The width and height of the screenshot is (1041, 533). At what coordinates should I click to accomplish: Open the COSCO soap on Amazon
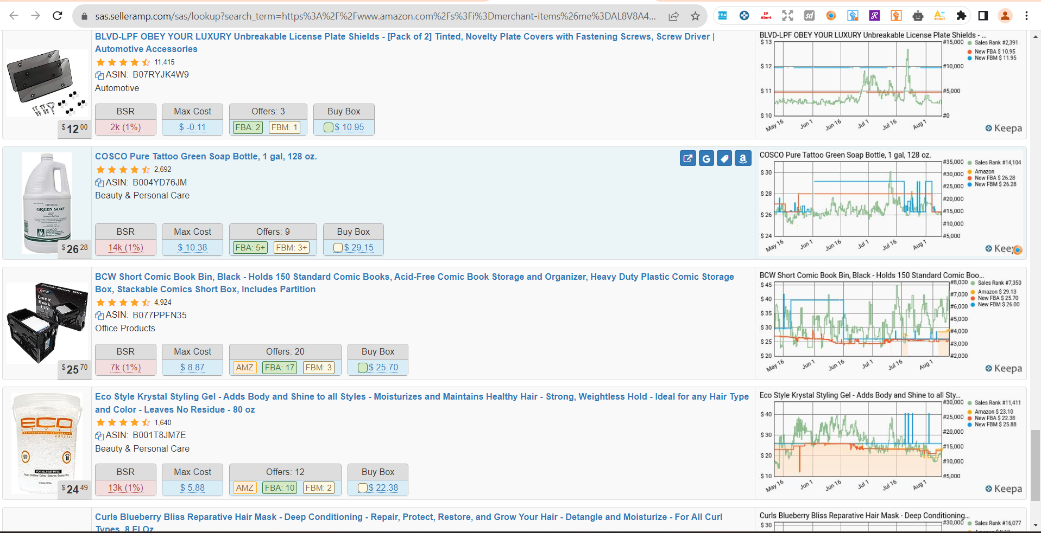pos(743,158)
